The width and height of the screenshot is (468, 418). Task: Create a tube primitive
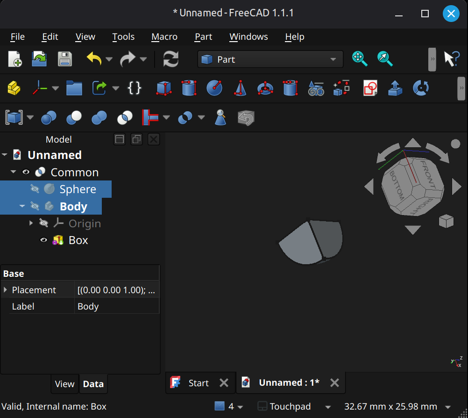[x=291, y=88]
